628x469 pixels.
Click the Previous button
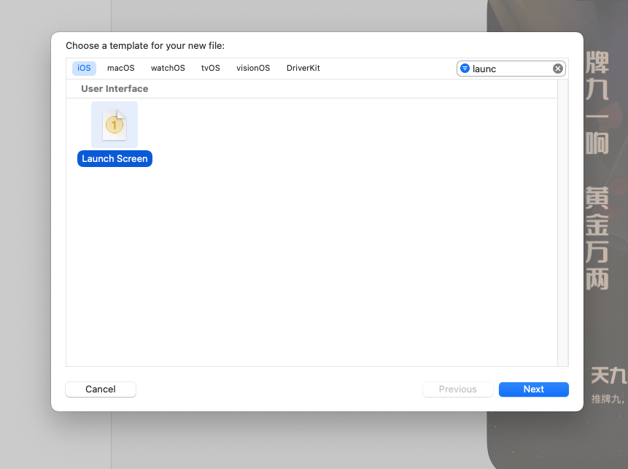coord(457,389)
